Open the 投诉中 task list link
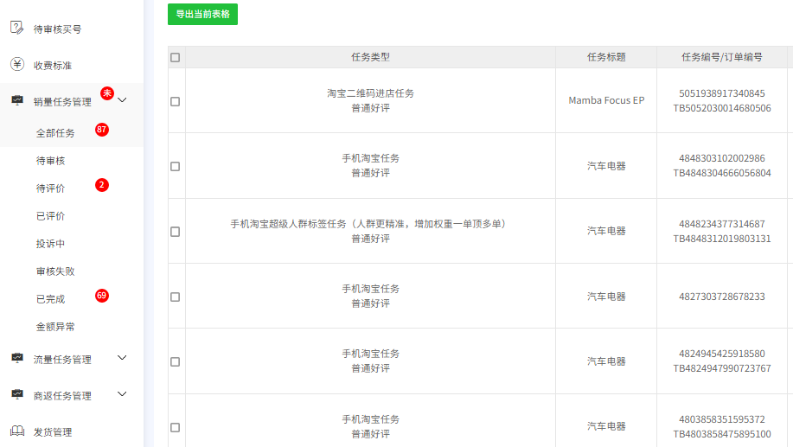 click(x=50, y=244)
